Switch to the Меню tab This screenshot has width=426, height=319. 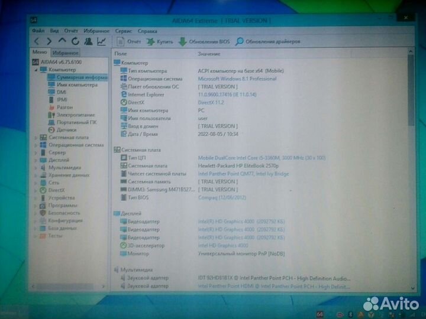click(40, 52)
